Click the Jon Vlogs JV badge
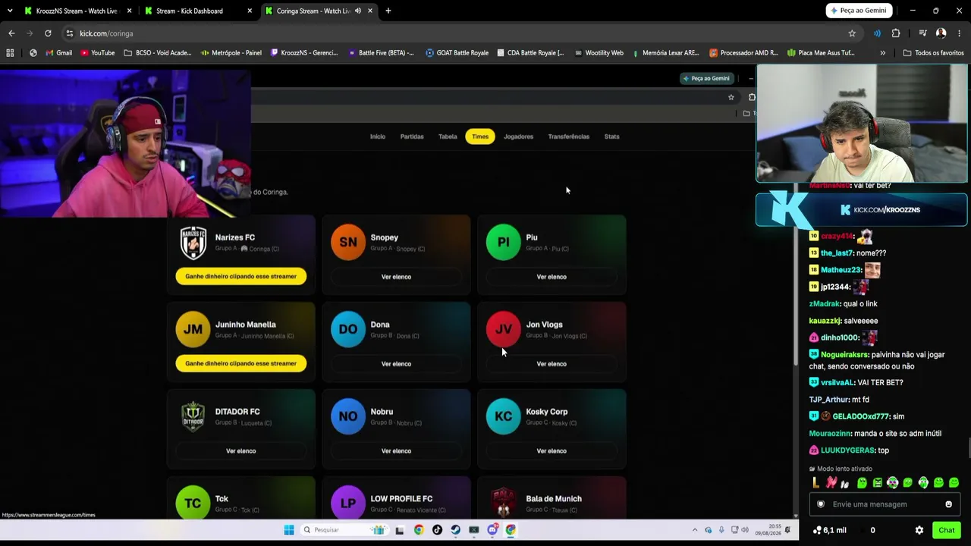This screenshot has height=546, width=971. tap(504, 330)
